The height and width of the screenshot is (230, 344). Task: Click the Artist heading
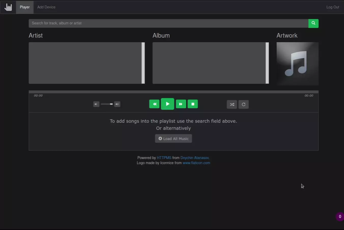pyautogui.click(x=36, y=36)
